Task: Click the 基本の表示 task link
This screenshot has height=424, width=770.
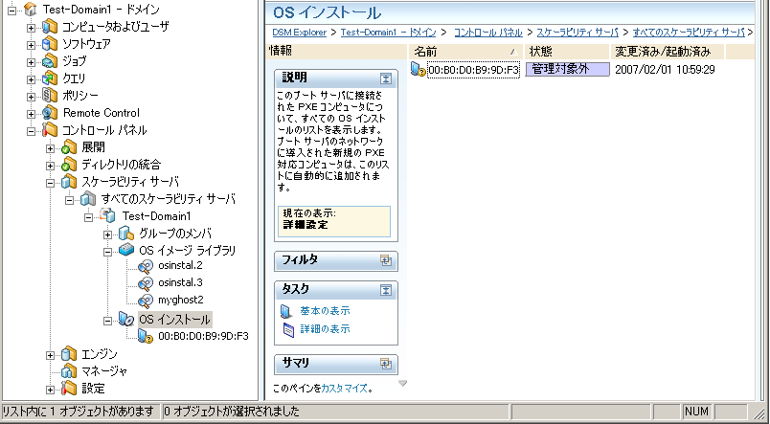Action: (325, 311)
